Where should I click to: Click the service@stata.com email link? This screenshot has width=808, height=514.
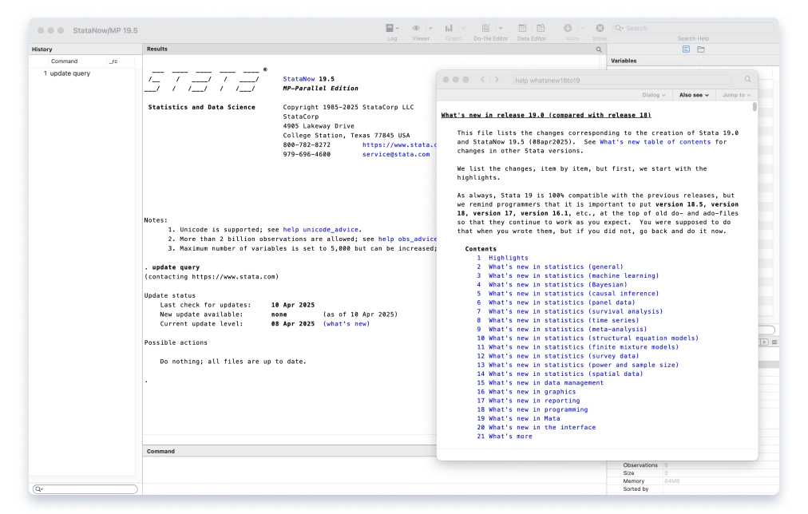click(x=396, y=154)
